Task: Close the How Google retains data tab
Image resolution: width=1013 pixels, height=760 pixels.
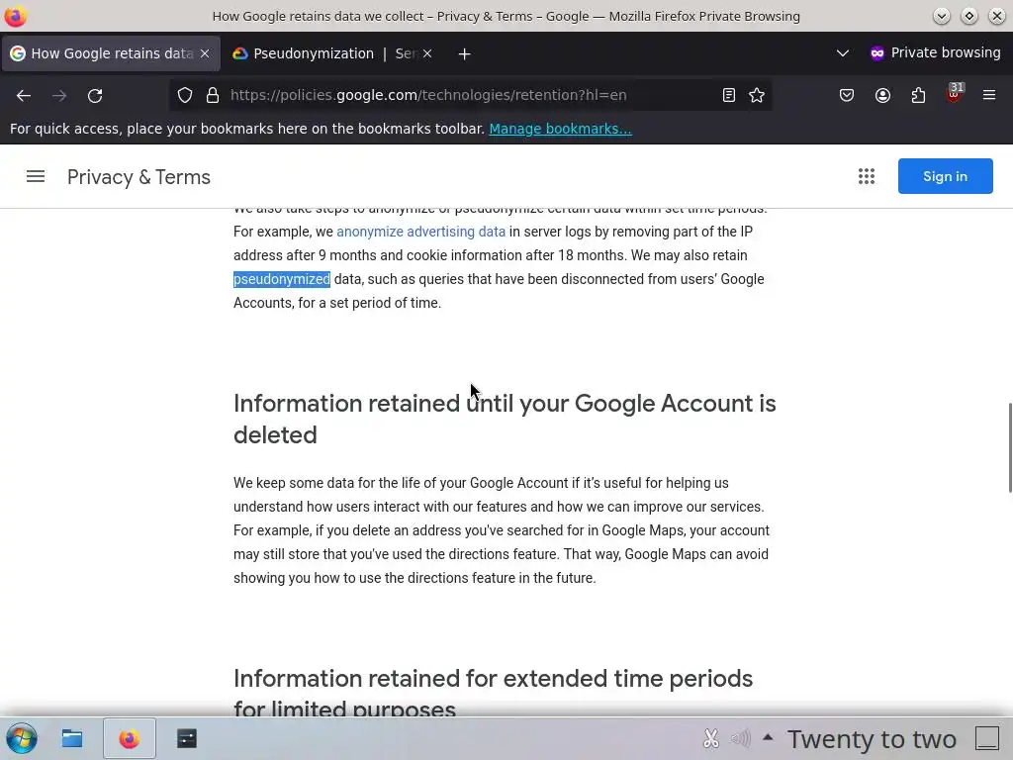Action: [x=205, y=53]
